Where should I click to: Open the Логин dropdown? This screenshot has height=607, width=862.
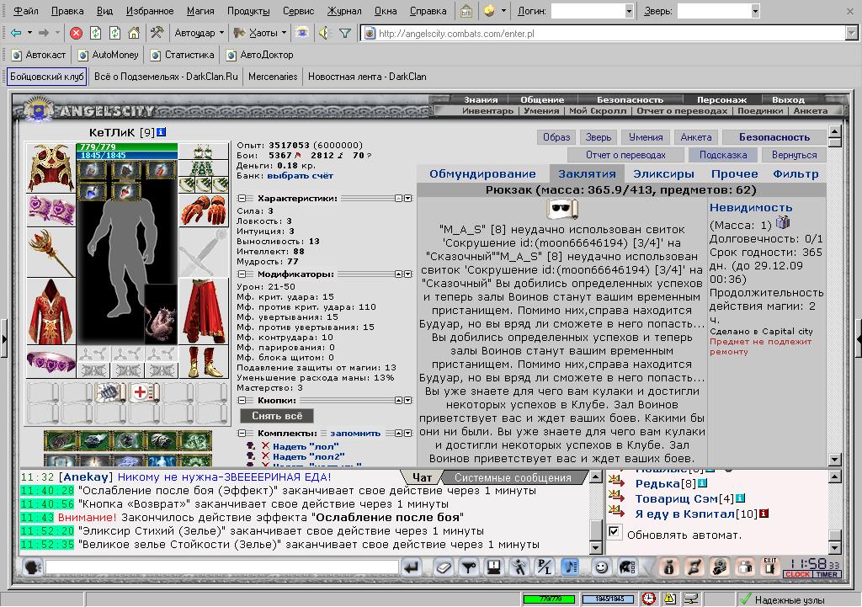629,11
